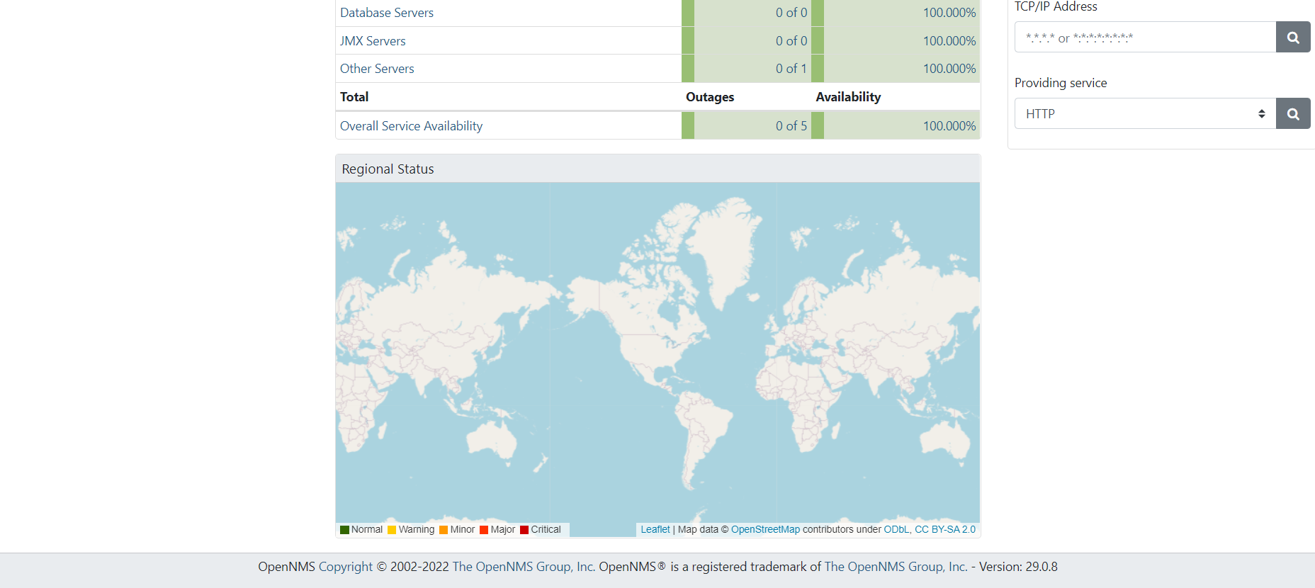The width and height of the screenshot is (1315, 588).
Task: Click Overall Service Availability 100.000% value
Action: pos(949,126)
